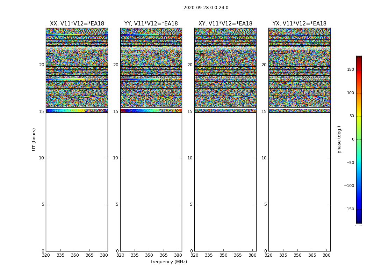The height and width of the screenshot is (279, 367).
Task: Click the "5" y-tick of the XX panel
Action: tap(43, 204)
